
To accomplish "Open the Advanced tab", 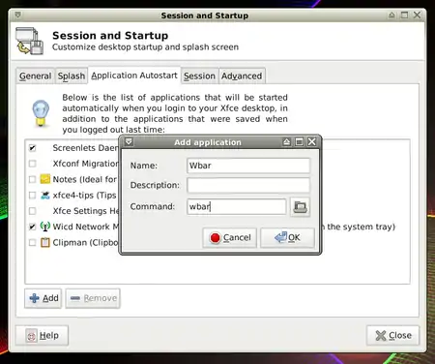I will tap(242, 76).
